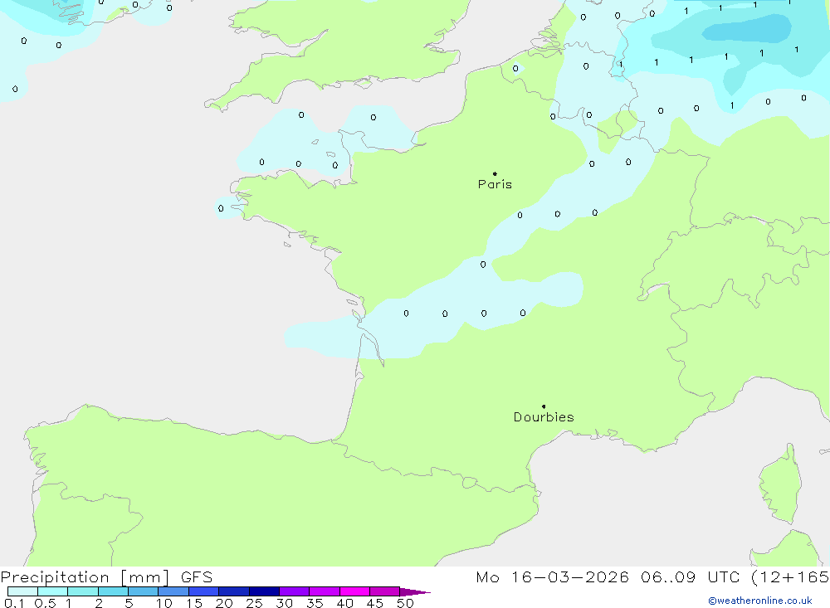
Task: Pick the 30–35 mm legend swatch
Action: coord(295,591)
